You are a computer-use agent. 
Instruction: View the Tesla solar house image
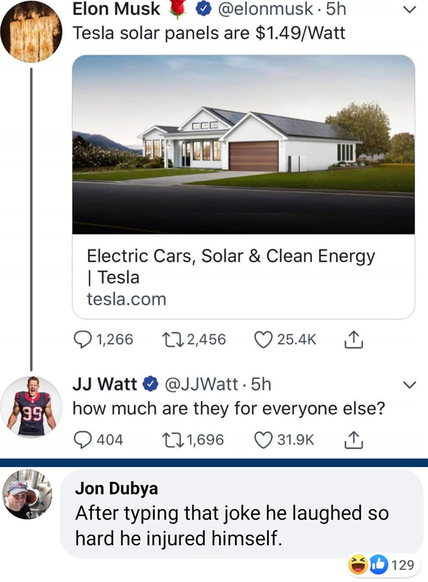click(x=243, y=144)
